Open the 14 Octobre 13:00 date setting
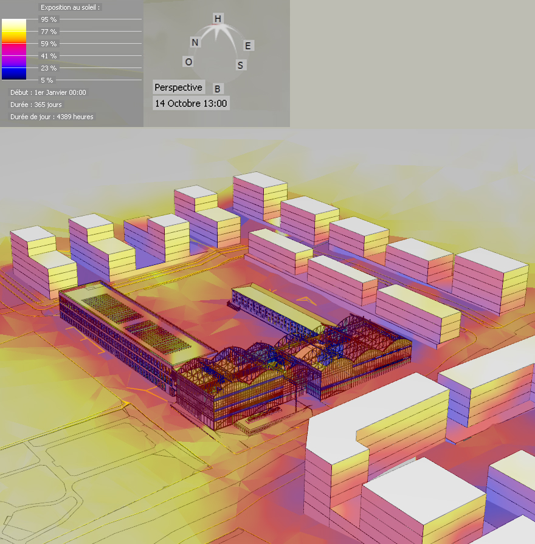The image size is (535, 544). (191, 103)
